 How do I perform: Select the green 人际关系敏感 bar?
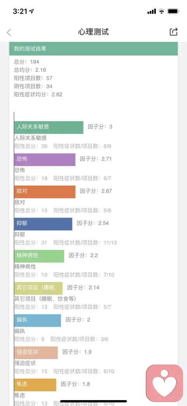[49, 127]
